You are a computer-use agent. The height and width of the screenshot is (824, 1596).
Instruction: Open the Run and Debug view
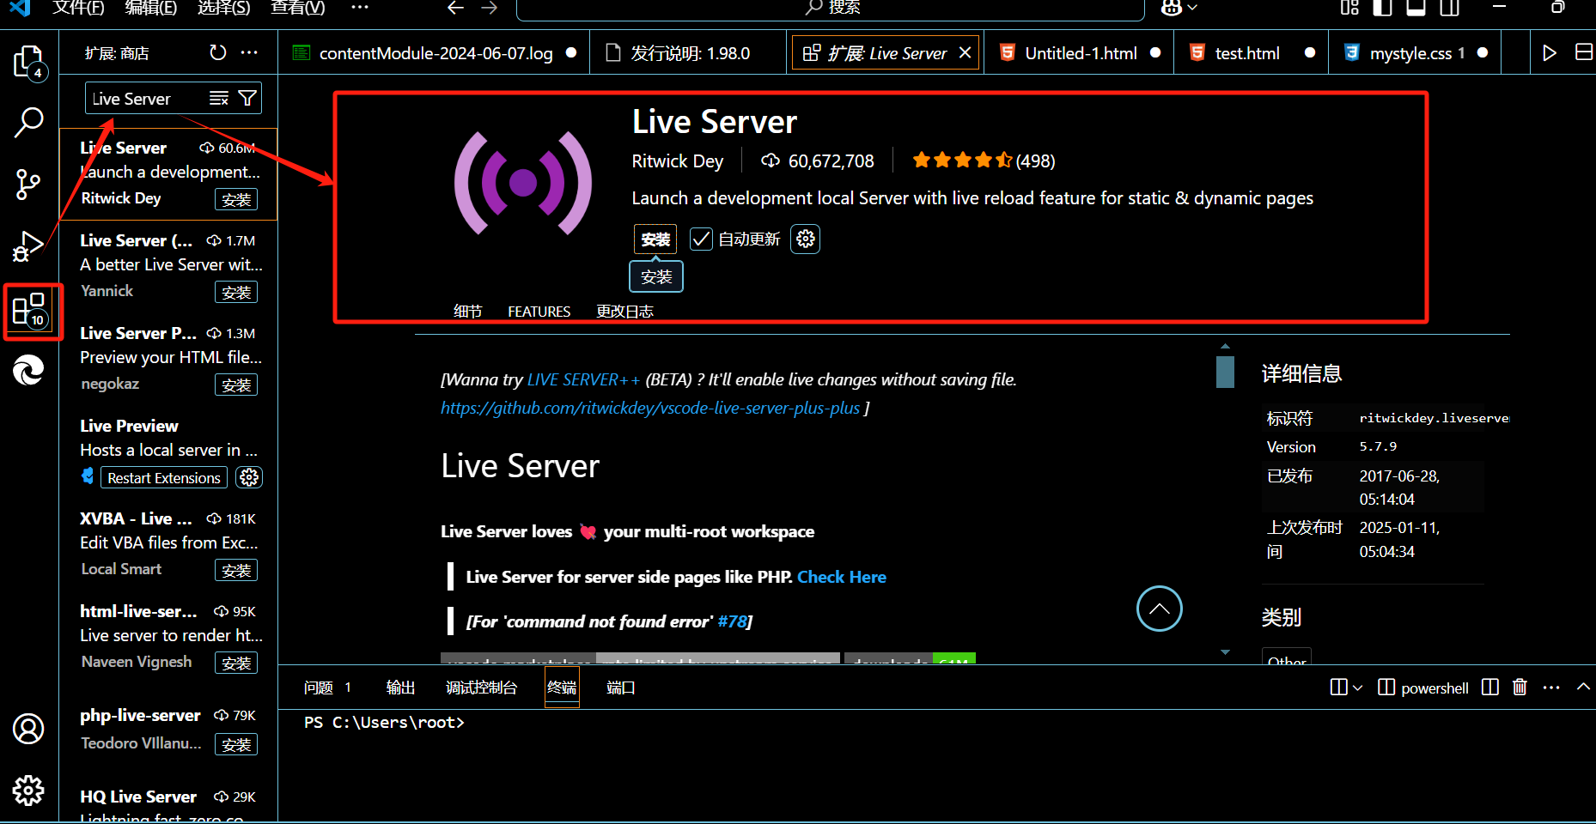28,246
